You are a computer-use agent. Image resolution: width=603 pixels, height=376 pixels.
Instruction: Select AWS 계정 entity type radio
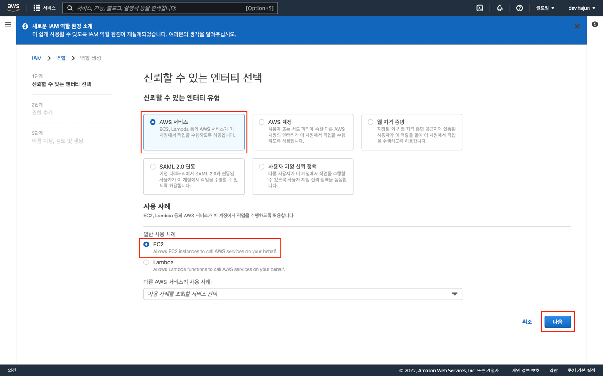[262, 122]
